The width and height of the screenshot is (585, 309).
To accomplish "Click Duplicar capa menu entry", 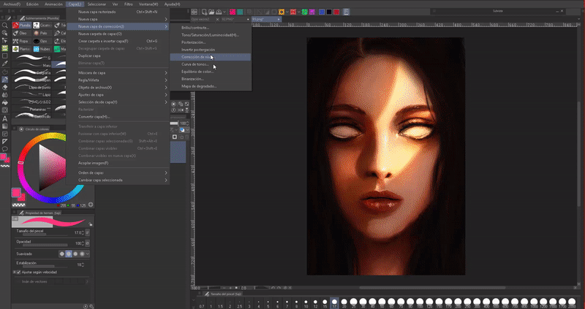I will coord(89,56).
